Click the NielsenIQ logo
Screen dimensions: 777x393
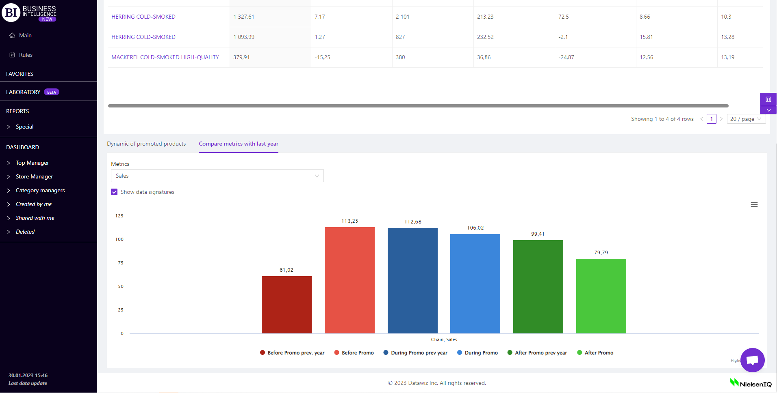click(751, 383)
